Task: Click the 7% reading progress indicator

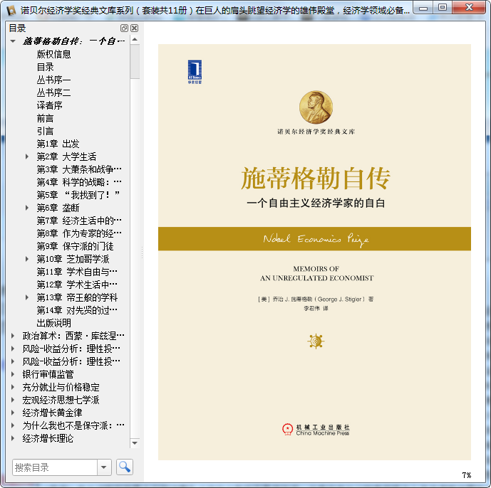Action: [x=466, y=475]
